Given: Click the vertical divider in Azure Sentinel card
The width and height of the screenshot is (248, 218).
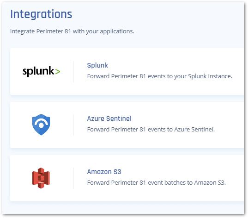Looking at the screenshot, I should pos(73,125).
